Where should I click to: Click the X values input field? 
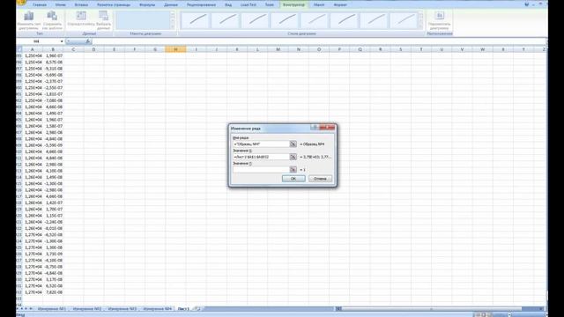pyautogui.click(x=261, y=157)
